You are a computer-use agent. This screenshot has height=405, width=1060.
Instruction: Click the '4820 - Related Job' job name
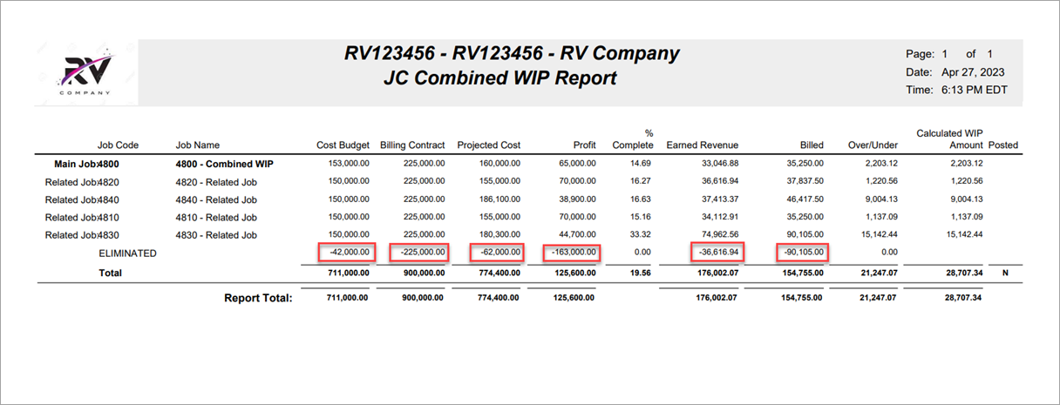(216, 182)
